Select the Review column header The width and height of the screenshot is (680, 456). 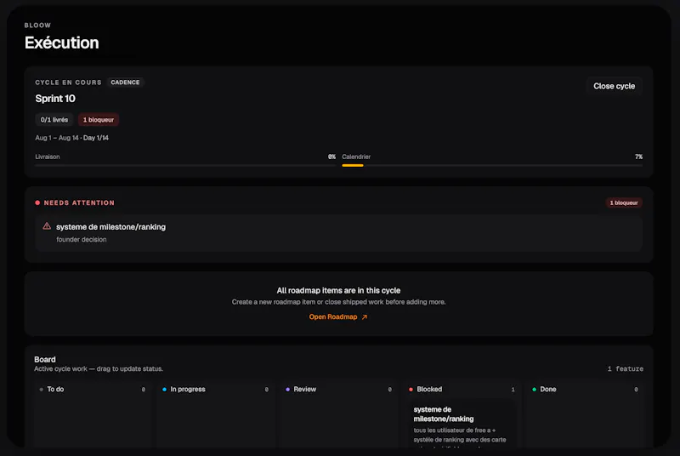click(x=338, y=389)
